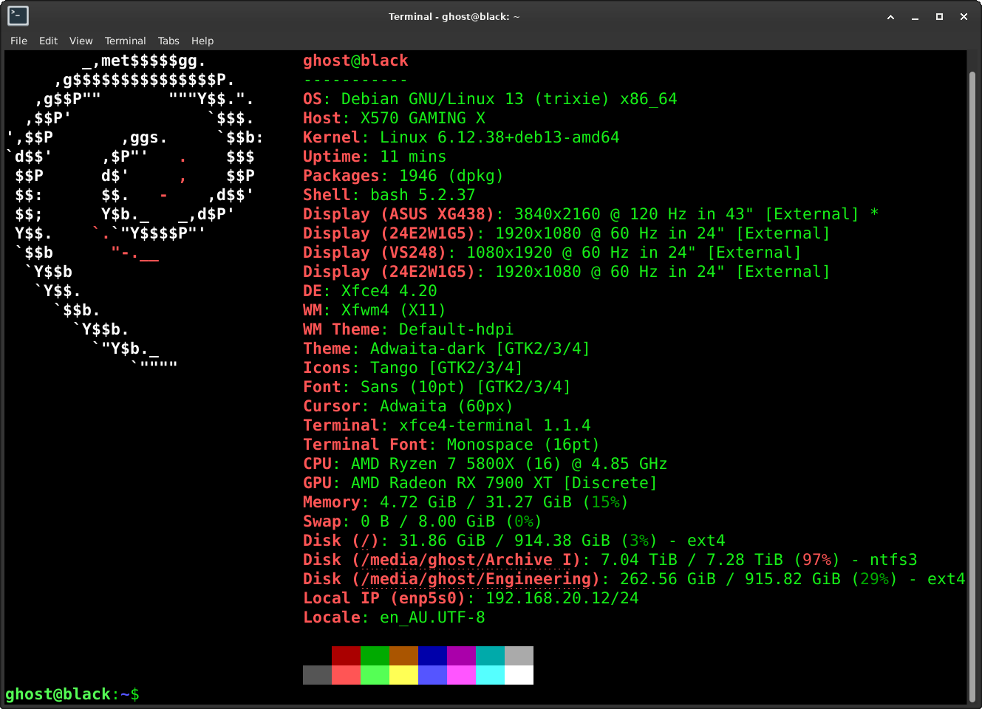Close the terminal window
982x709 pixels.
click(x=964, y=16)
